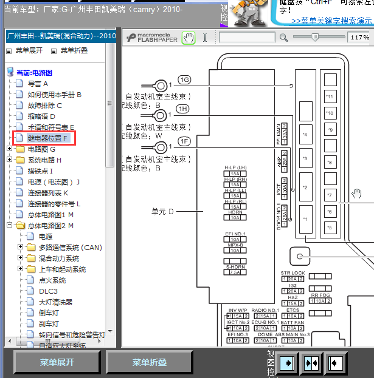Click the magnifier search icon
Image resolution: width=374 pixels, height=378 pixels.
283,38
